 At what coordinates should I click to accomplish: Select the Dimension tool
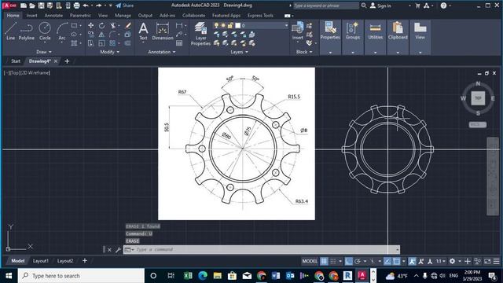pos(163,31)
